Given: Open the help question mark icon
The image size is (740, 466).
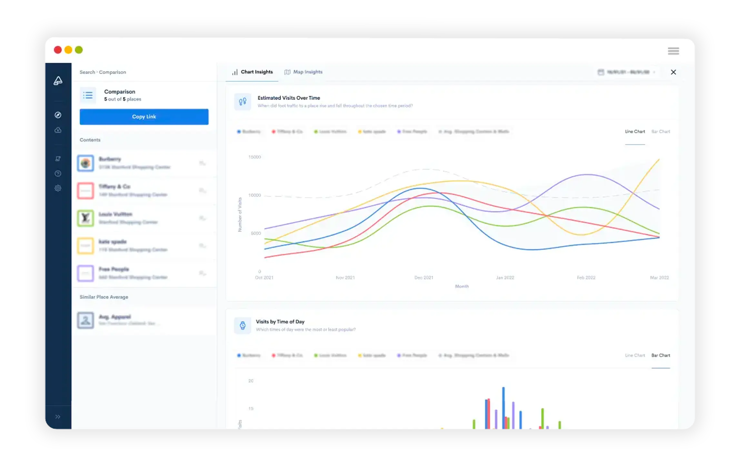Looking at the screenshot, I should click(x=58, y=173).
